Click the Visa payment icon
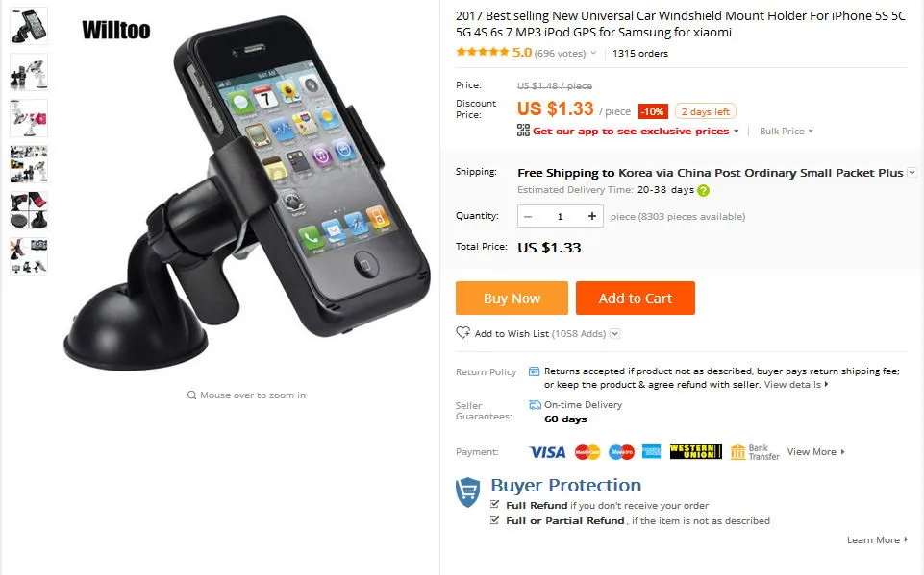 click(x=547, y=452)
